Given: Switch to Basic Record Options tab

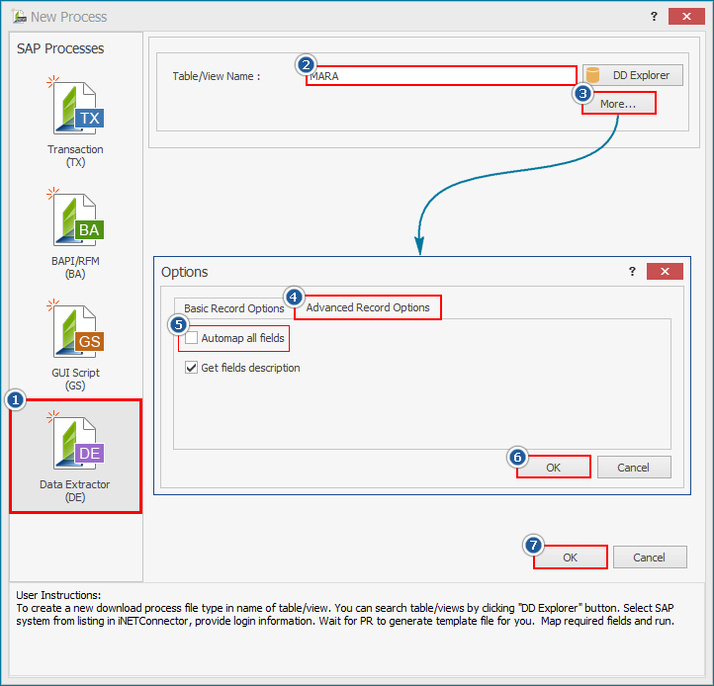Looking at the screenshot, I should [x=233, y=308].
